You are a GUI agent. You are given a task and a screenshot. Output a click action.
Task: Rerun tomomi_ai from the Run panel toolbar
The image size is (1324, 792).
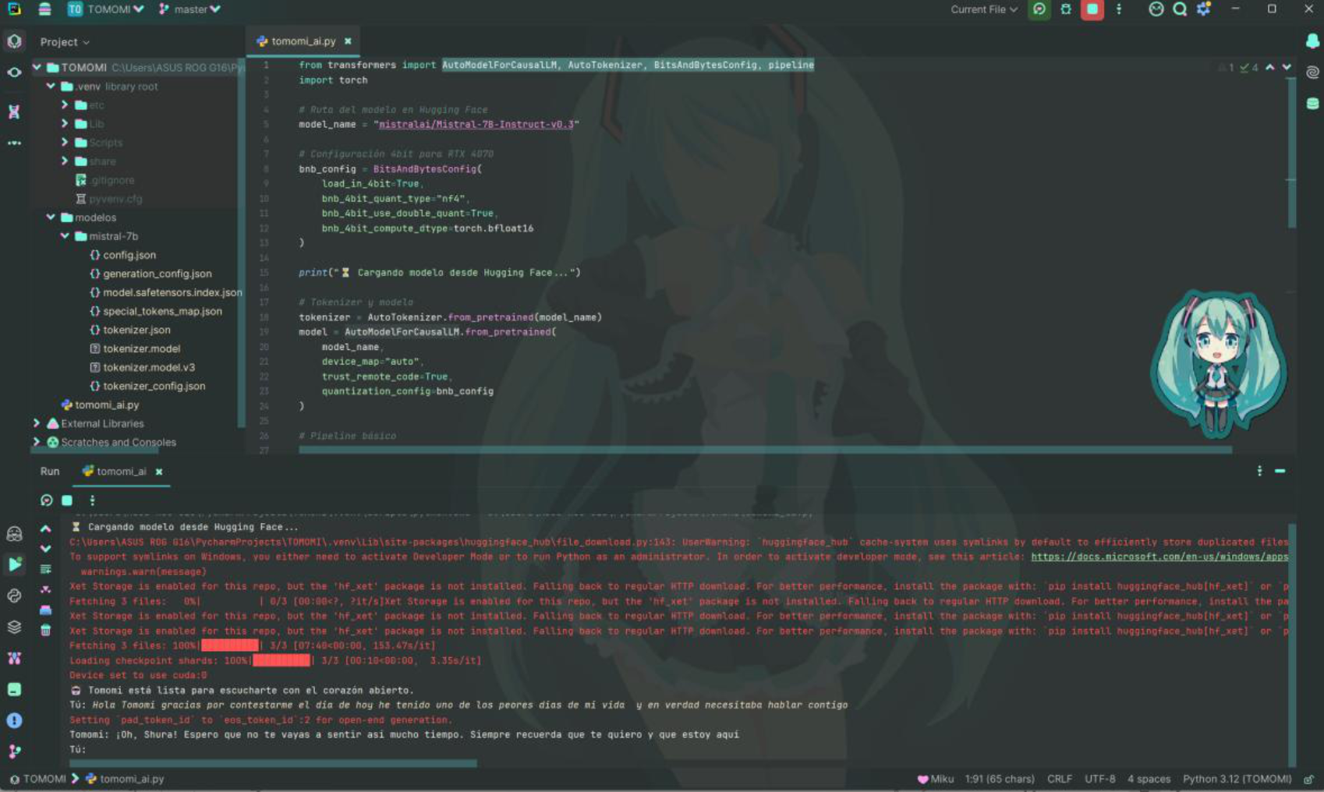(x=47, y=500)
